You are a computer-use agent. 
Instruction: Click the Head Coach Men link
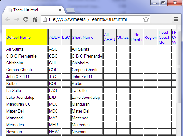[x=164, y=38]
